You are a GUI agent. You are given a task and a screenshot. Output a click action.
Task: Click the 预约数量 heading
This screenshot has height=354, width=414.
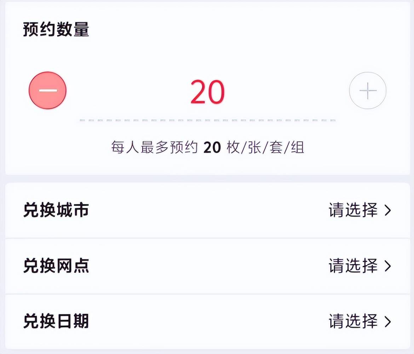[56, 30]
